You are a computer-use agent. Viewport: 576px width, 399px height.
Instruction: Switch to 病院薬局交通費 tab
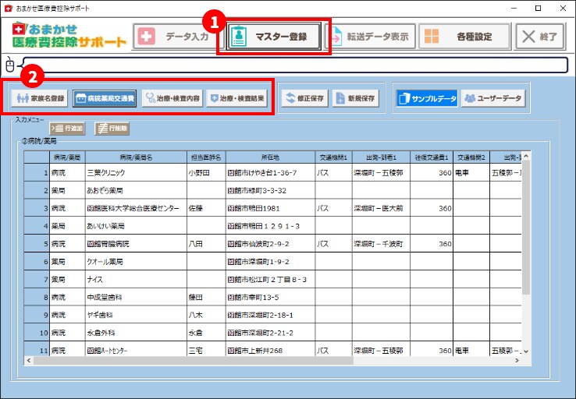coord(105,98)
